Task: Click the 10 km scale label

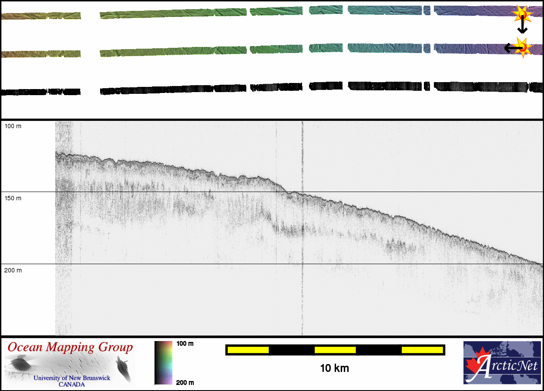Action: 334,368
